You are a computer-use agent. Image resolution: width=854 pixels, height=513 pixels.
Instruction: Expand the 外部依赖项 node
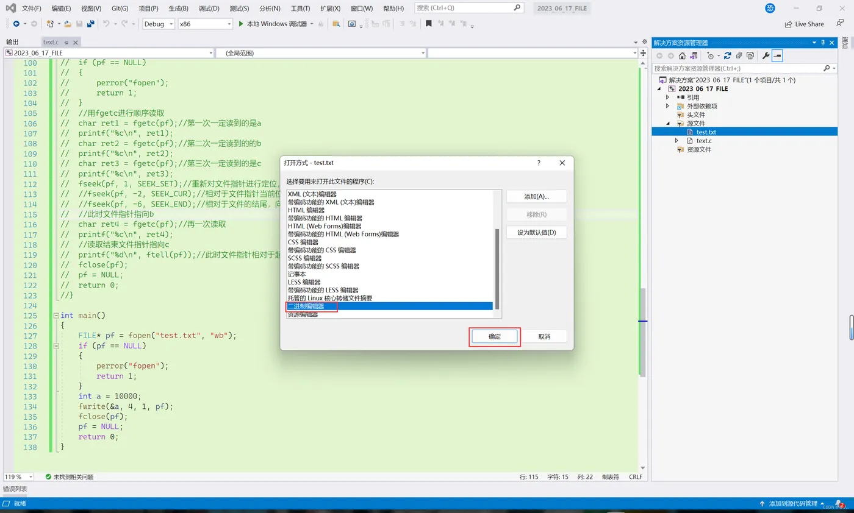coord(668,105)
